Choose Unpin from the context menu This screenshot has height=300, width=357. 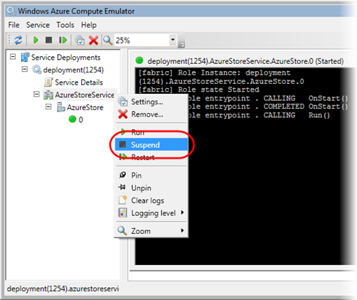151,188
